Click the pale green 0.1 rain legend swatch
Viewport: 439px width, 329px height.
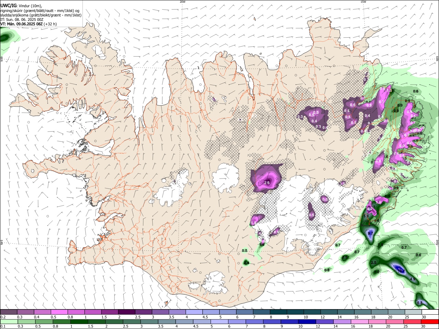9,321
